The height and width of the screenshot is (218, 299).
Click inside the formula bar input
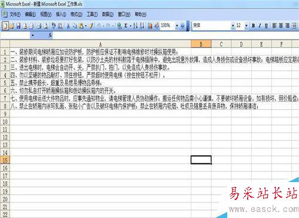[175, 35]
